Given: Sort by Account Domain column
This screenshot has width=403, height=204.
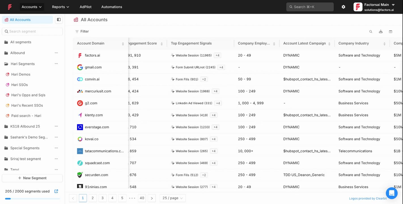Looking at the screenshot, I should click(123, 44).
